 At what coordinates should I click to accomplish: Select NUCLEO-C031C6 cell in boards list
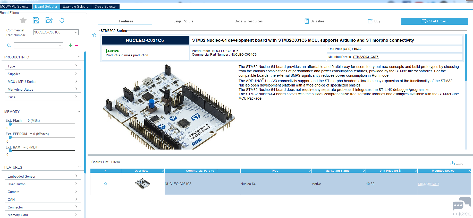[x=202, y=184]
